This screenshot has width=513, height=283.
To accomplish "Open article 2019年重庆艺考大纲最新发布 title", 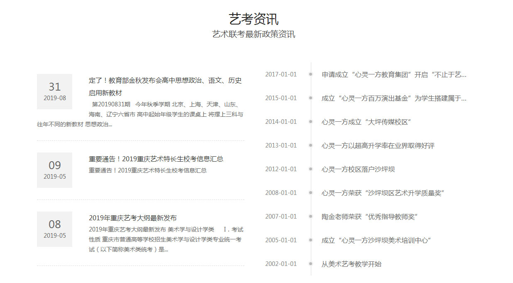I will [x=133, y=218].
